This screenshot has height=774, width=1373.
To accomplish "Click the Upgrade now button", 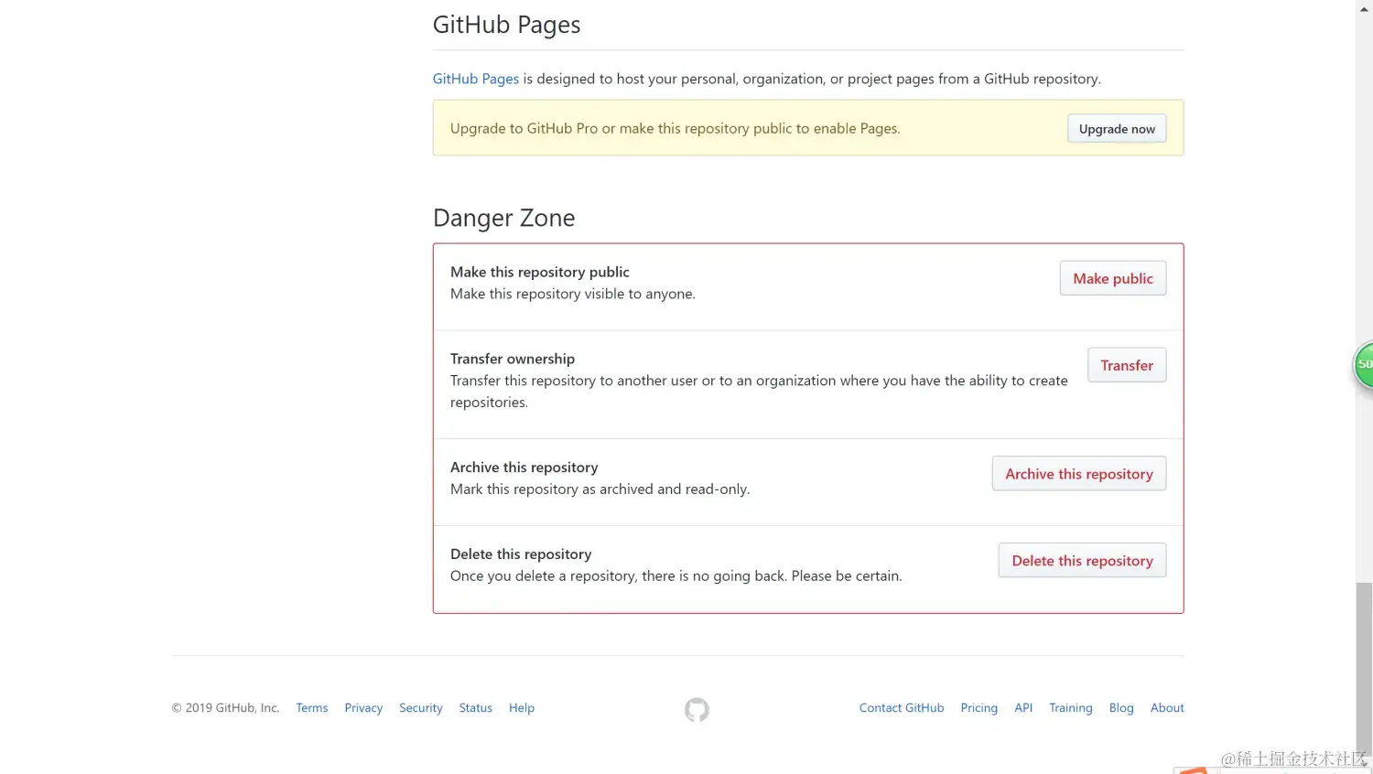I will [1117, 129].
